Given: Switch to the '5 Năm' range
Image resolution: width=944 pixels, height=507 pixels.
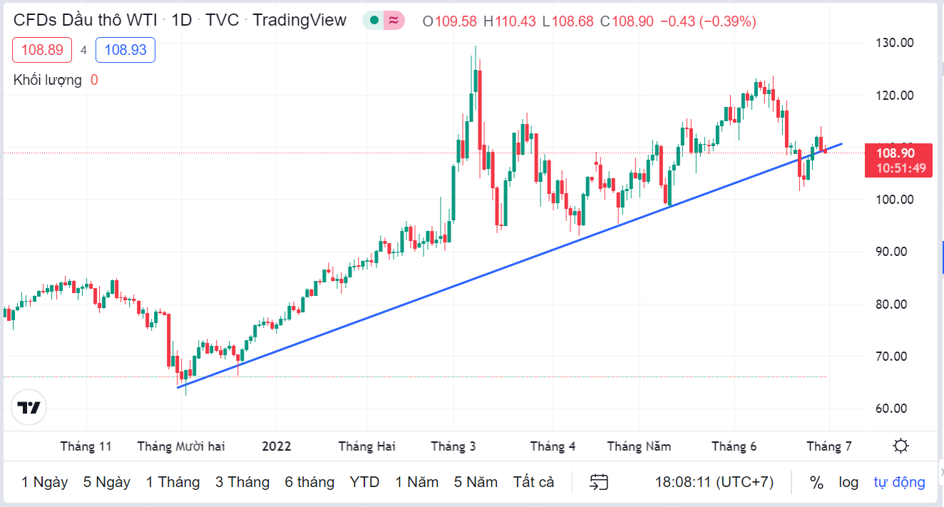Looking at the screenshot, I should coord(476,482).
